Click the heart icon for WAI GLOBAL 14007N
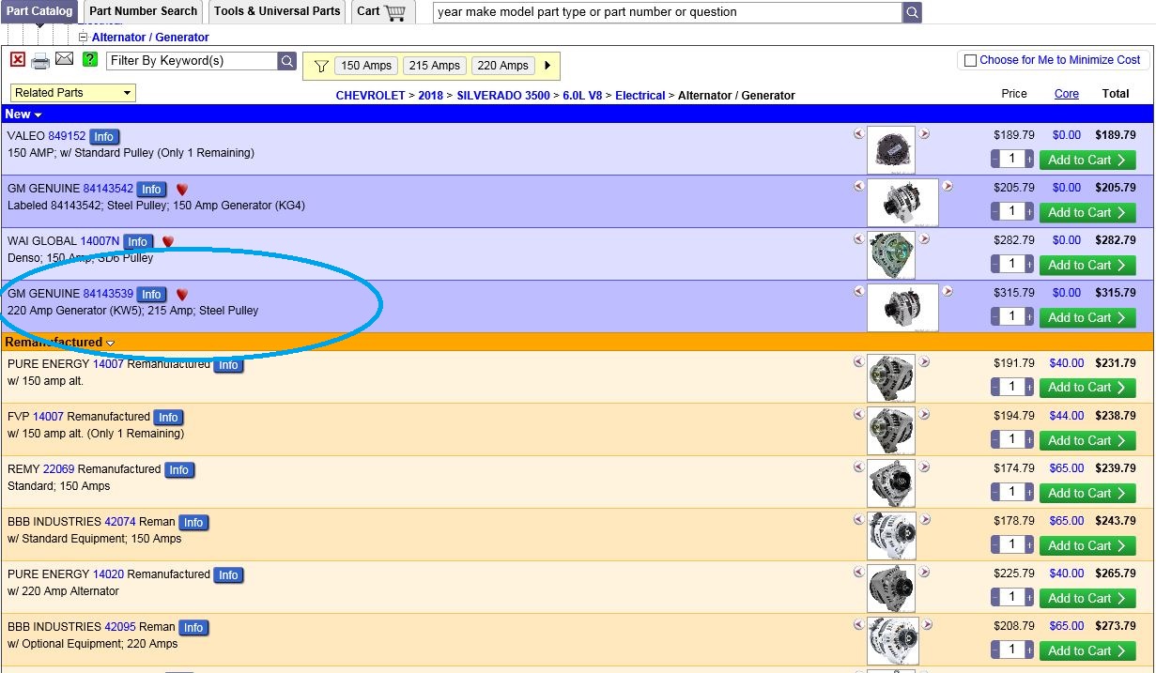The image size is (1156, 673). pos(168,241)
